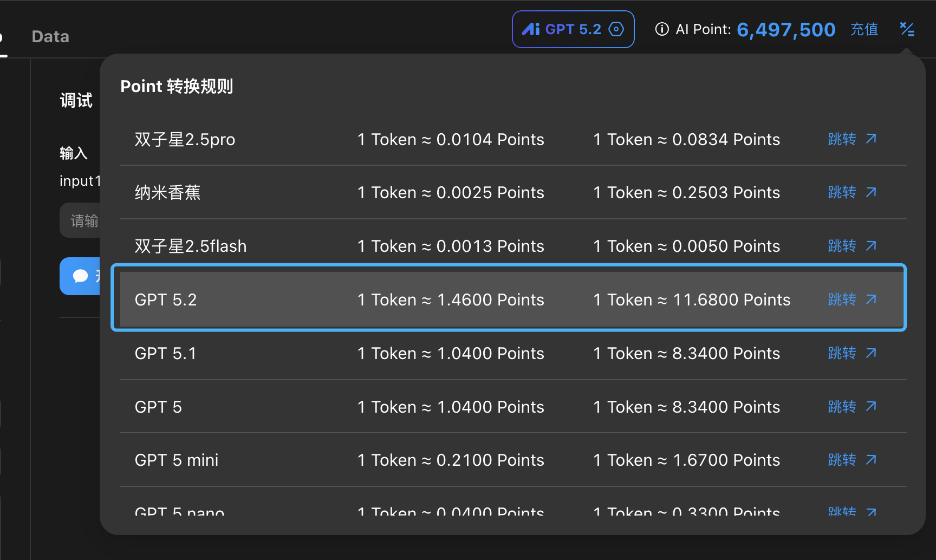Image resolution: width=936 pixels, height=560 pixels.
Task: Click 跳转 link in the GPT 5 row
Action: (x=853, y=407)
